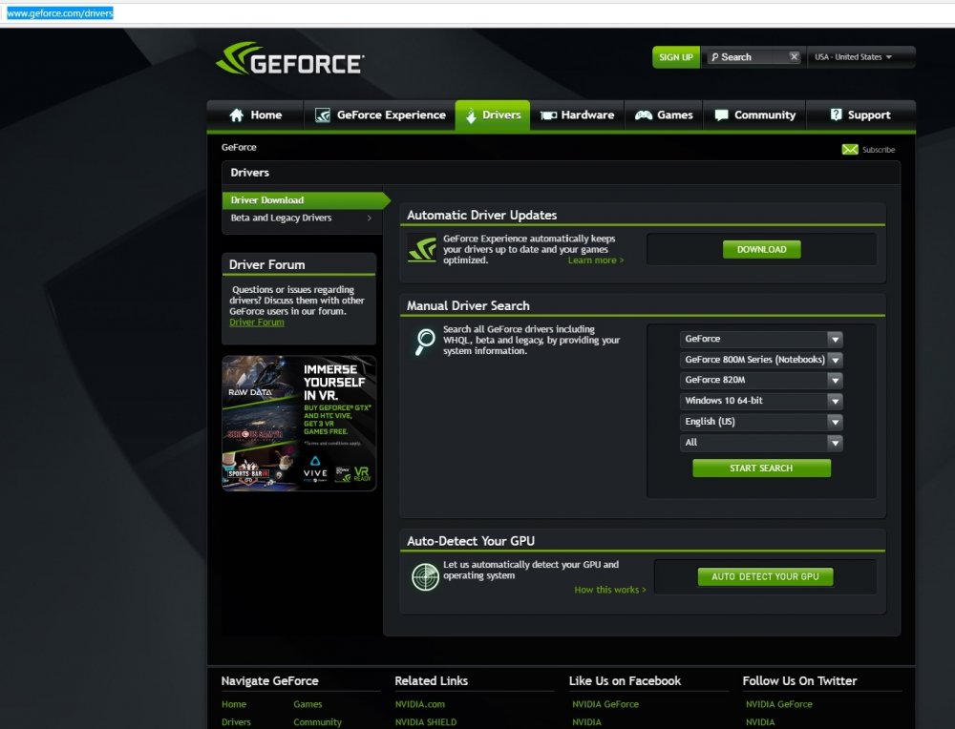The image size is (955, 729).
Task: Click the Support question mark icon
Action: click(x=837, y=115)
